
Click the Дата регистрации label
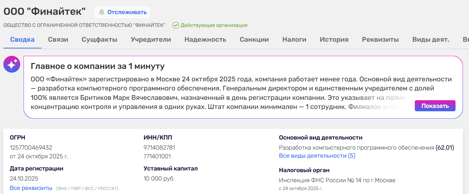[36, 168]
